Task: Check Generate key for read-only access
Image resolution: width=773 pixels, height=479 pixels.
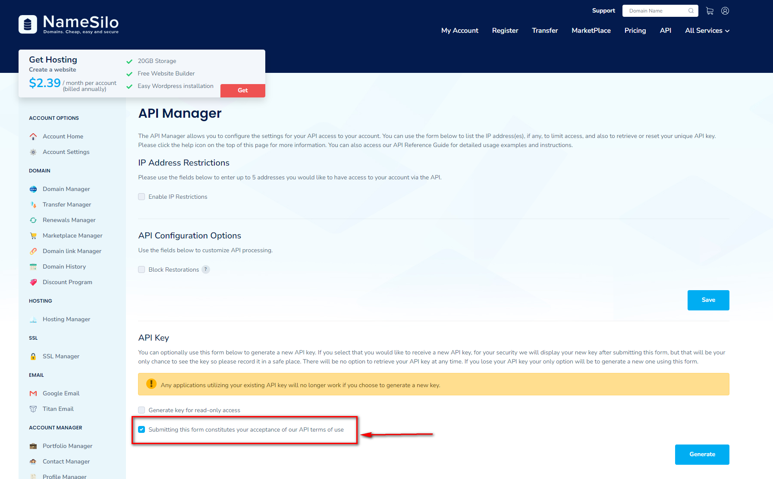Action: pyautogui.click(x=141, y=410)
